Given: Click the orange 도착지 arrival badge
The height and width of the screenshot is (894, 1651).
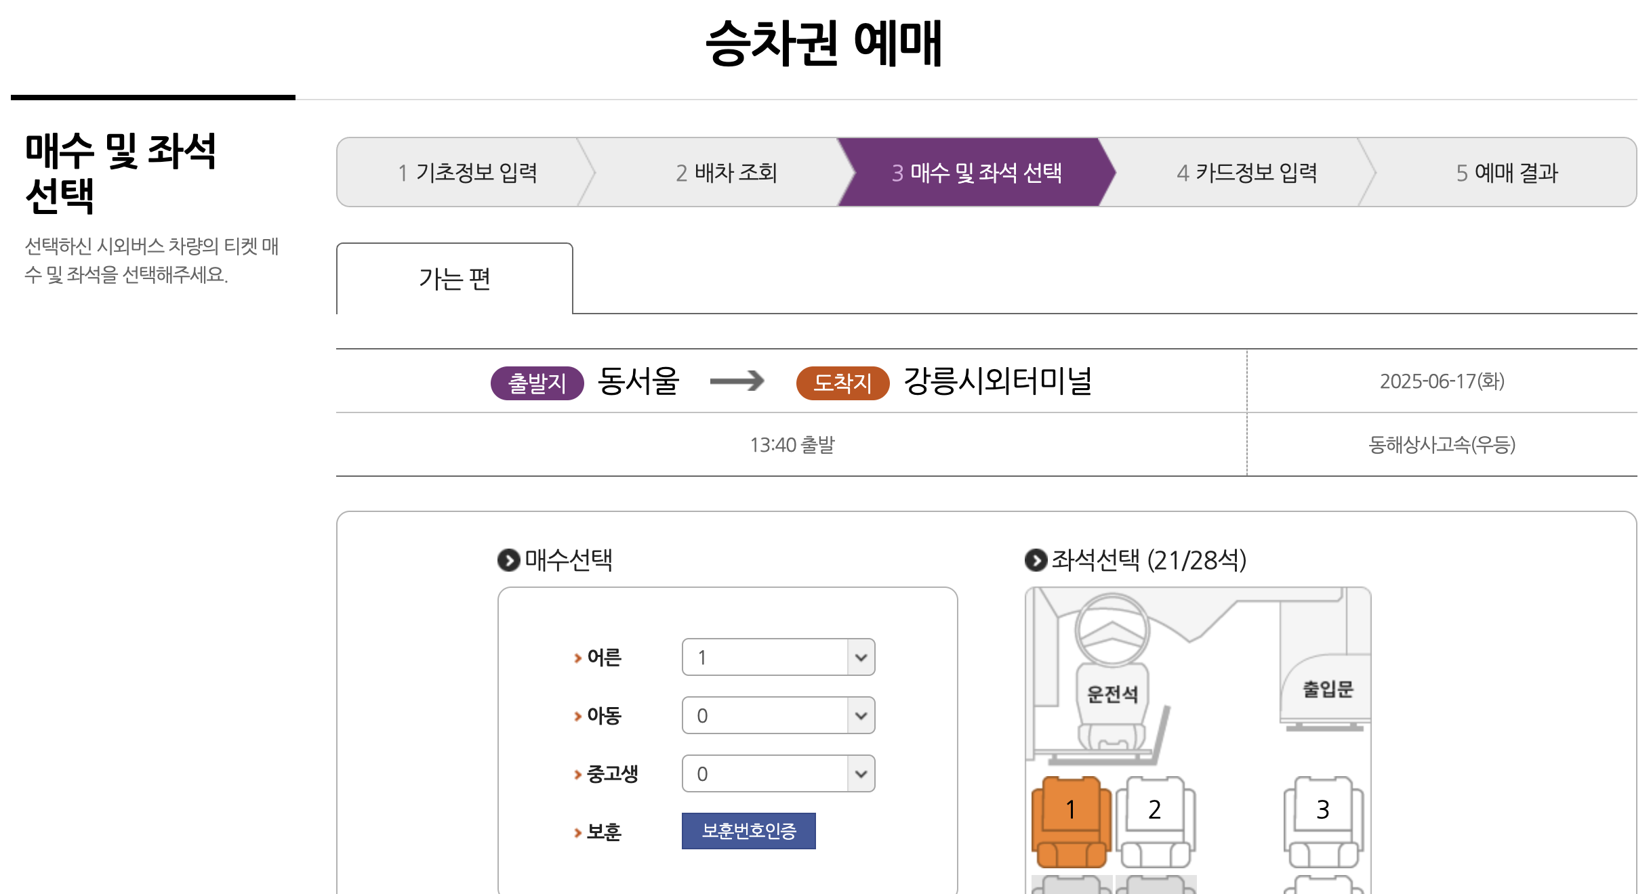Looking at the screenshot, I should (x=842, y=381).
